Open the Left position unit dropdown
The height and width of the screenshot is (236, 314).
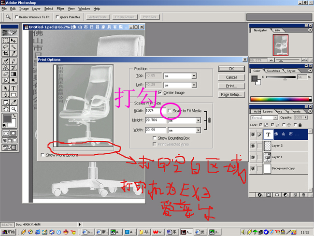pyautogui.click(x=194, y=85)
